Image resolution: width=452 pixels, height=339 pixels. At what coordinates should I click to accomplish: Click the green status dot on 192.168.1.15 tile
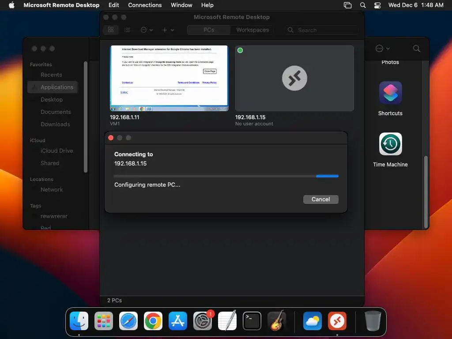tap(240, 50)
